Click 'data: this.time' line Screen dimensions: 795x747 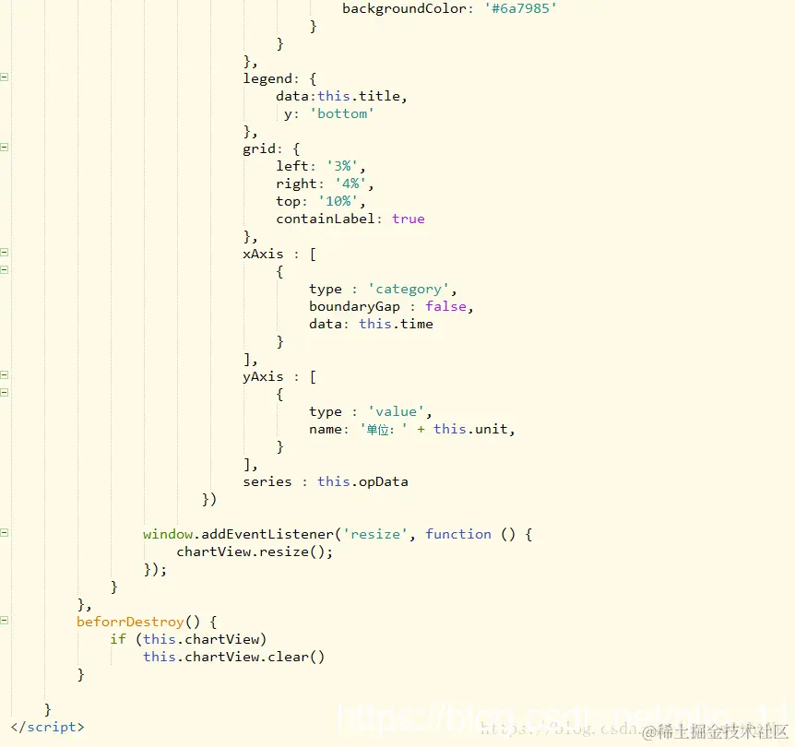tap(371, 324)
